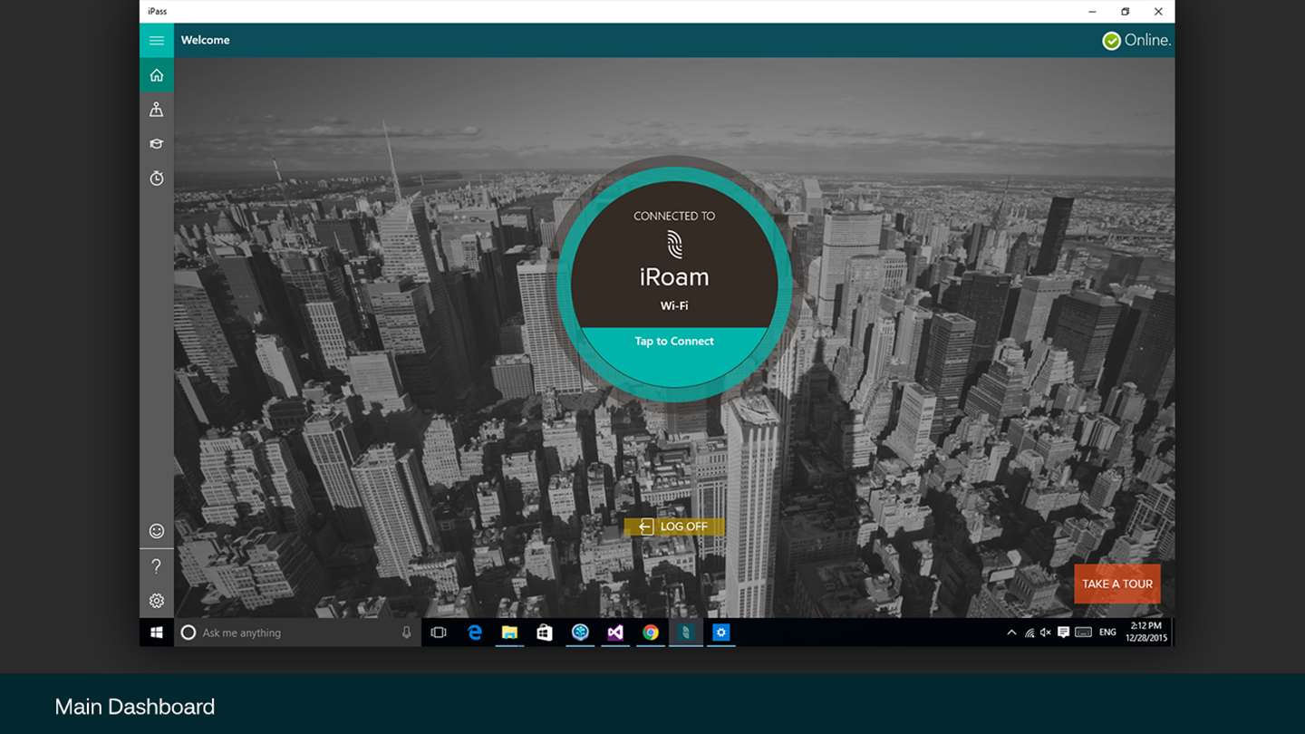Image resolution: width=1305 pixels, height=734 pixels.
Task: Click the ENG language indicator
Action: [x=1107, y=633]
